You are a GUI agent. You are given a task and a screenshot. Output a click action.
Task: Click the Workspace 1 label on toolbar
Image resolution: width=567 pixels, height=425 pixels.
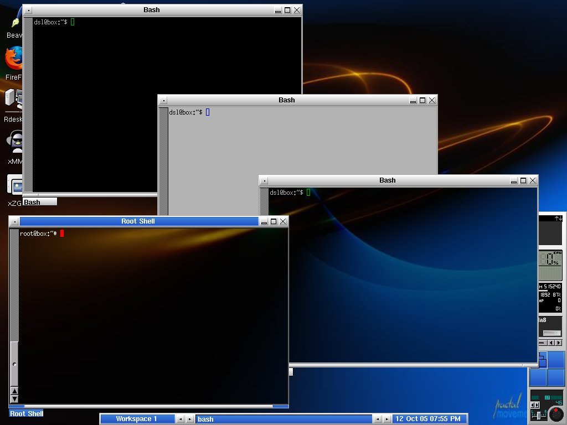click(136, 419)
